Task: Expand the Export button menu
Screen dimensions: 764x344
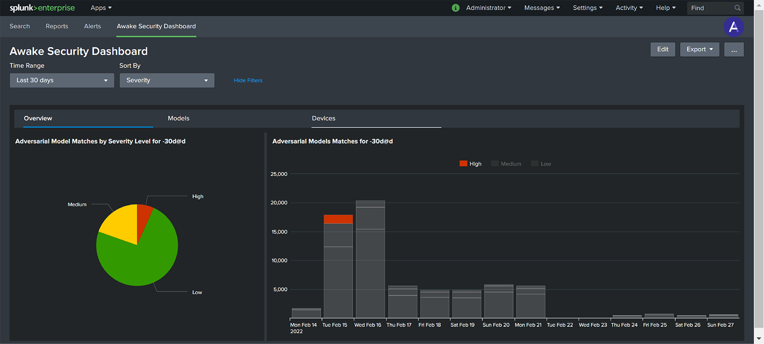Action: tap(699, 50)
